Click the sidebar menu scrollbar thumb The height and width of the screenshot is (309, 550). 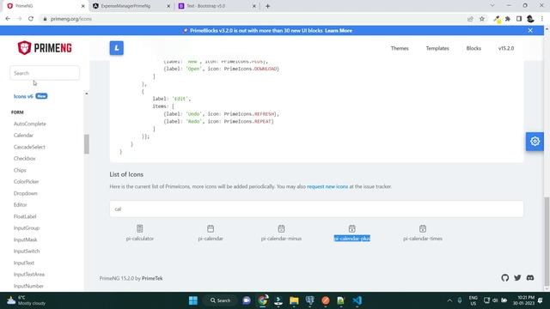point(87,144)
